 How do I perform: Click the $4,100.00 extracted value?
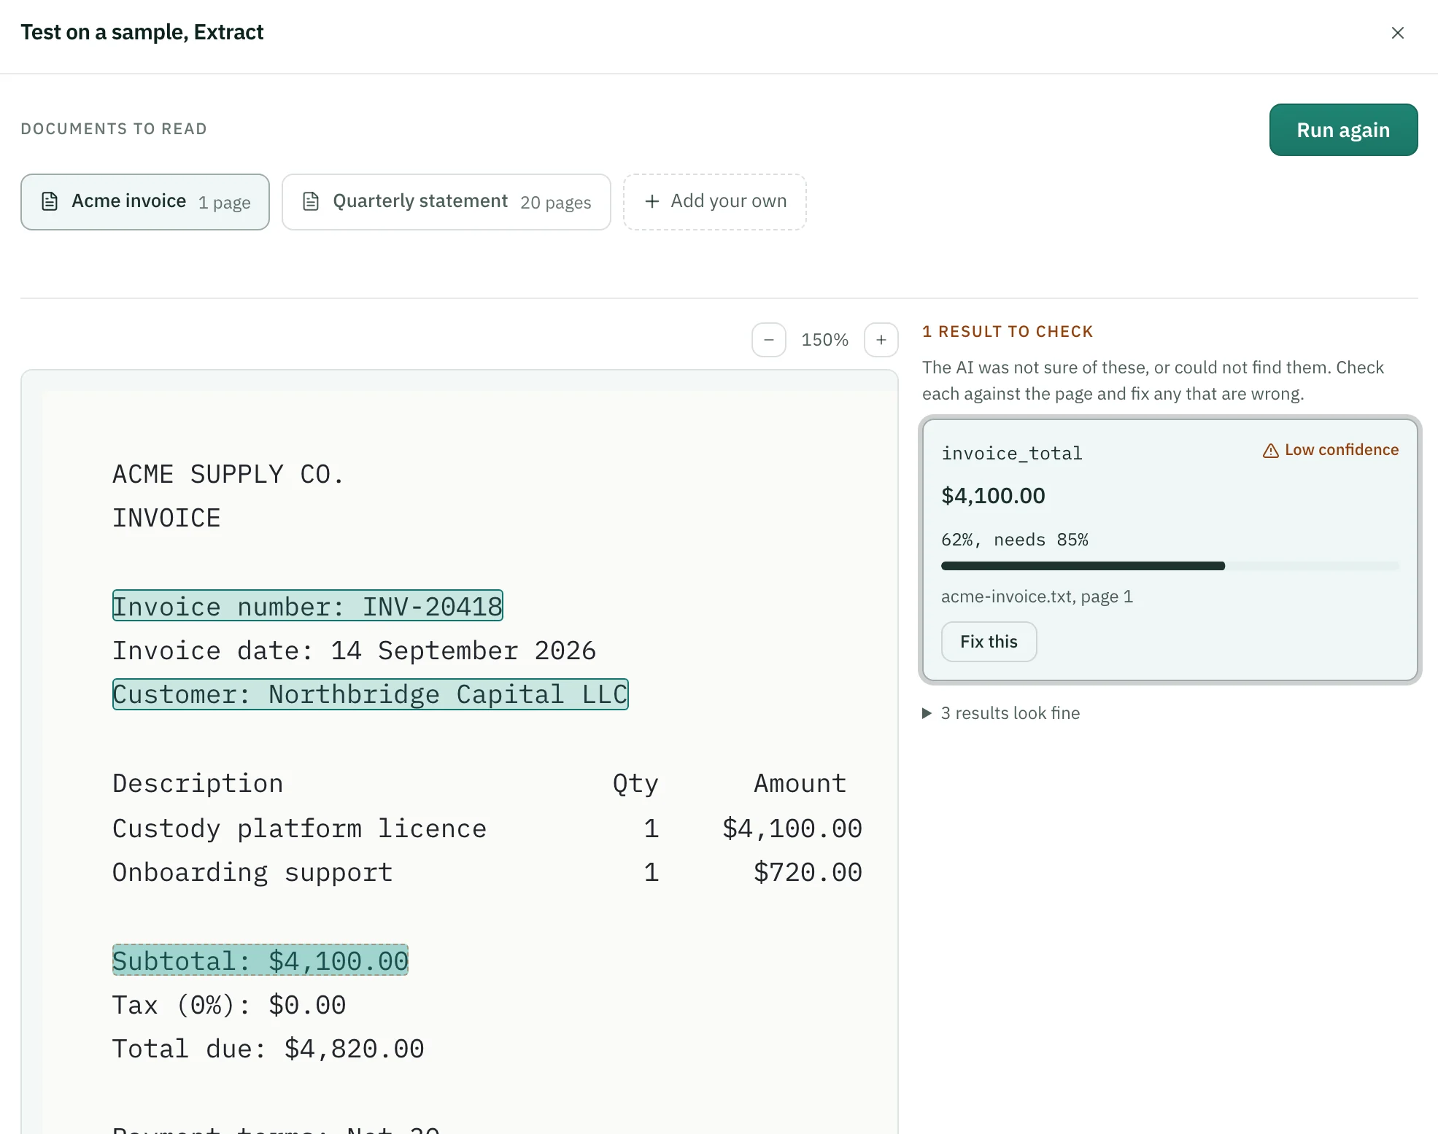pos(993,496)
